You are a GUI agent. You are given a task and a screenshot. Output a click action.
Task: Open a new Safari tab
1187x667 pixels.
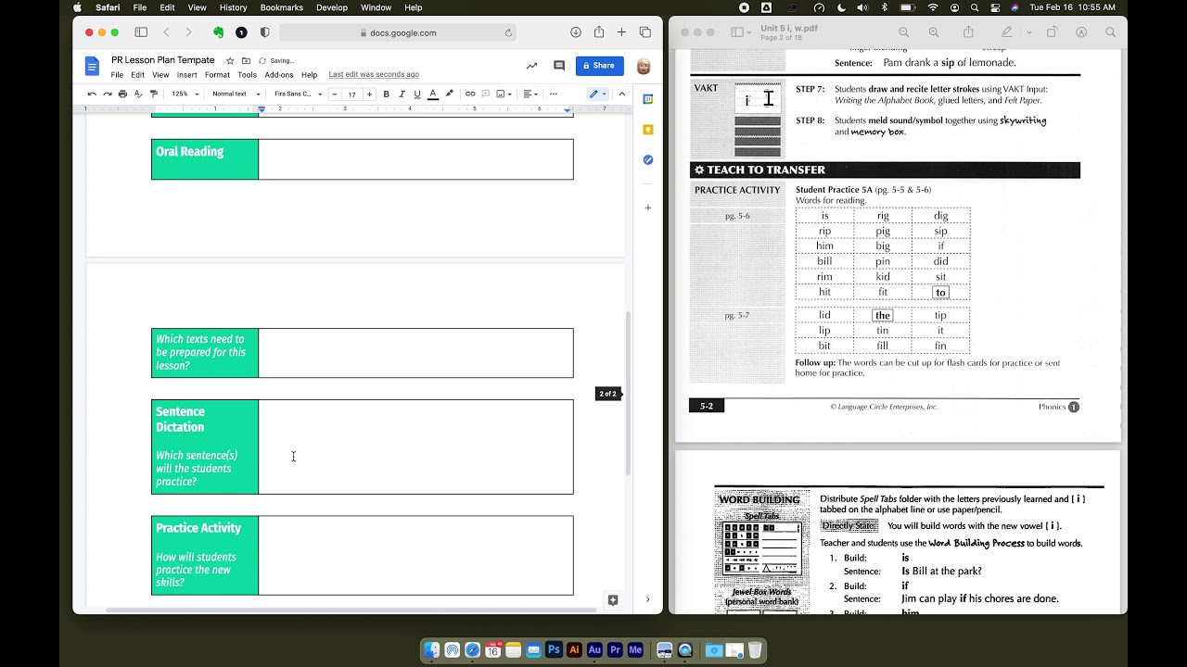pos(622,32)
